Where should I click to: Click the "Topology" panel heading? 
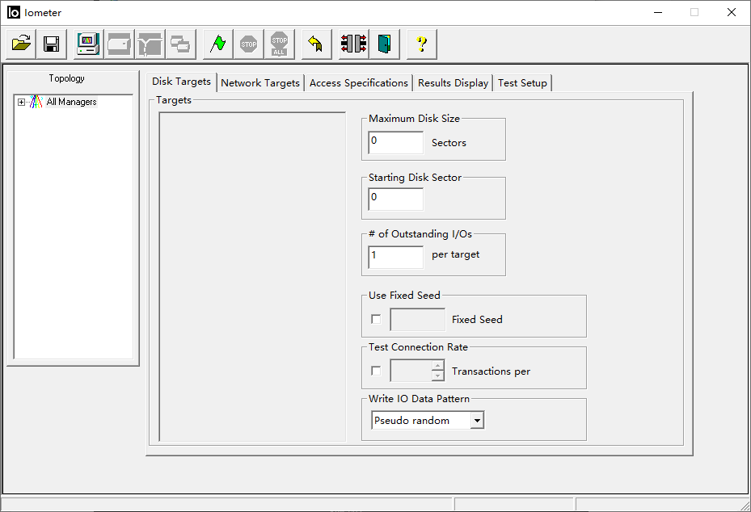tap(66, 78)
